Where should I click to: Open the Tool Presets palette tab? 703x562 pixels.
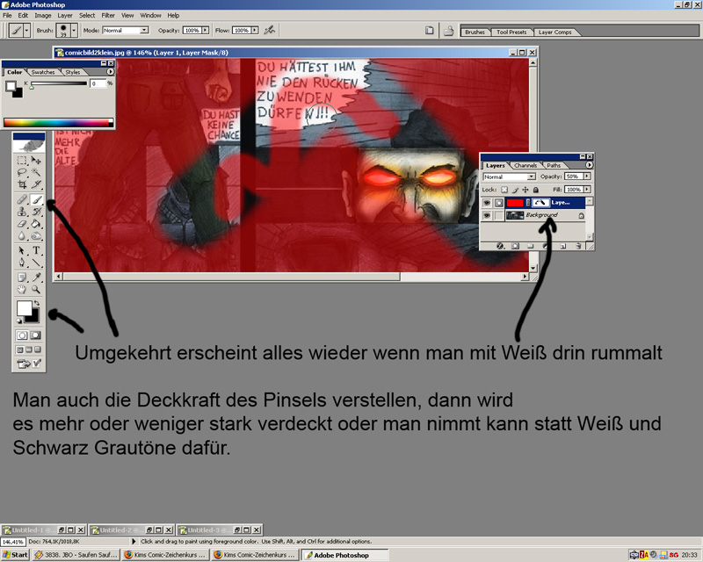click(511, 32)
